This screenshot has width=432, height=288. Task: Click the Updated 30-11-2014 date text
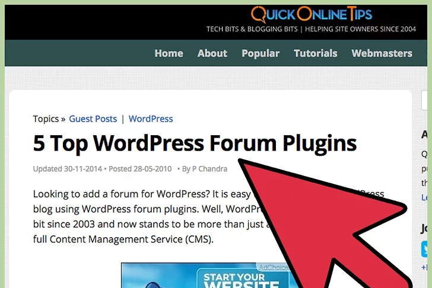pos(67,169)
